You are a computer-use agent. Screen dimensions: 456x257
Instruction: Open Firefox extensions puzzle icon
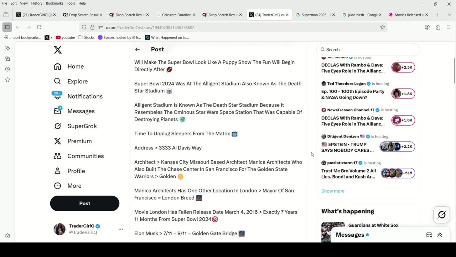coord(438,27)
